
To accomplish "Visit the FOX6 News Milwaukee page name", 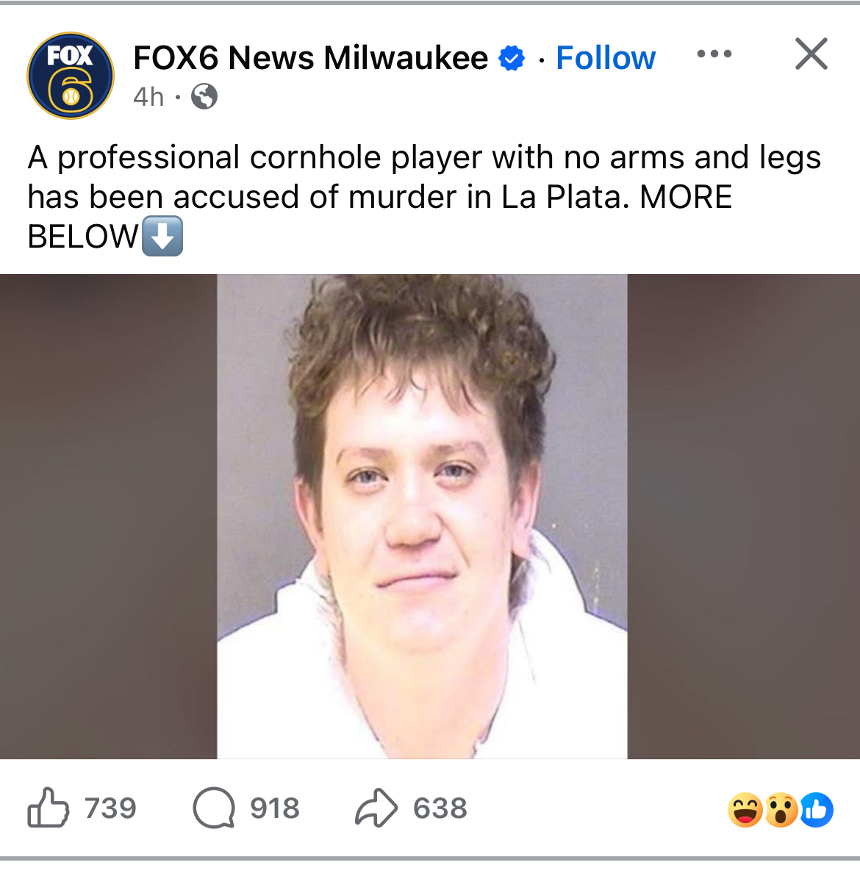I will [x=310, y=57].
